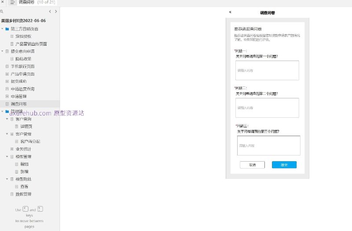Screen dimensions: 352x231
Task: Collapse the 提交意向申请 tree arrow
Action: pyautogui.click(x=2, y=51)
